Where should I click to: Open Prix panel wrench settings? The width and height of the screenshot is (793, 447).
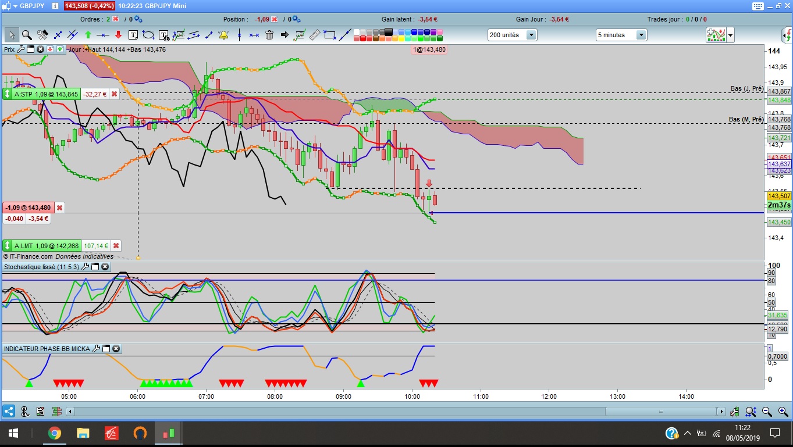coord(21,49)
